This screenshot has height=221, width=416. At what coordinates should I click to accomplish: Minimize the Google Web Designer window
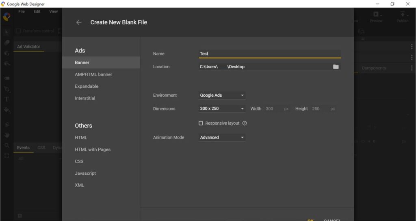coord(377,4)
